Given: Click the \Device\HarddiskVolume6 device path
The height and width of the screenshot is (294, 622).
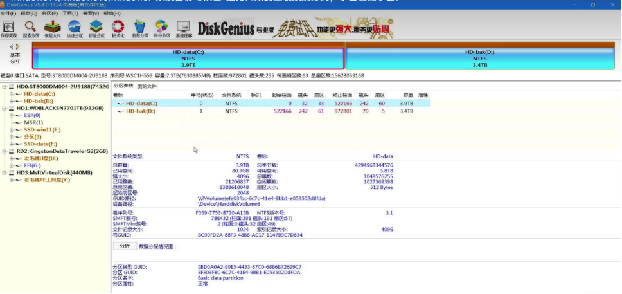Looking at the screenshot, I should [229, 204].
